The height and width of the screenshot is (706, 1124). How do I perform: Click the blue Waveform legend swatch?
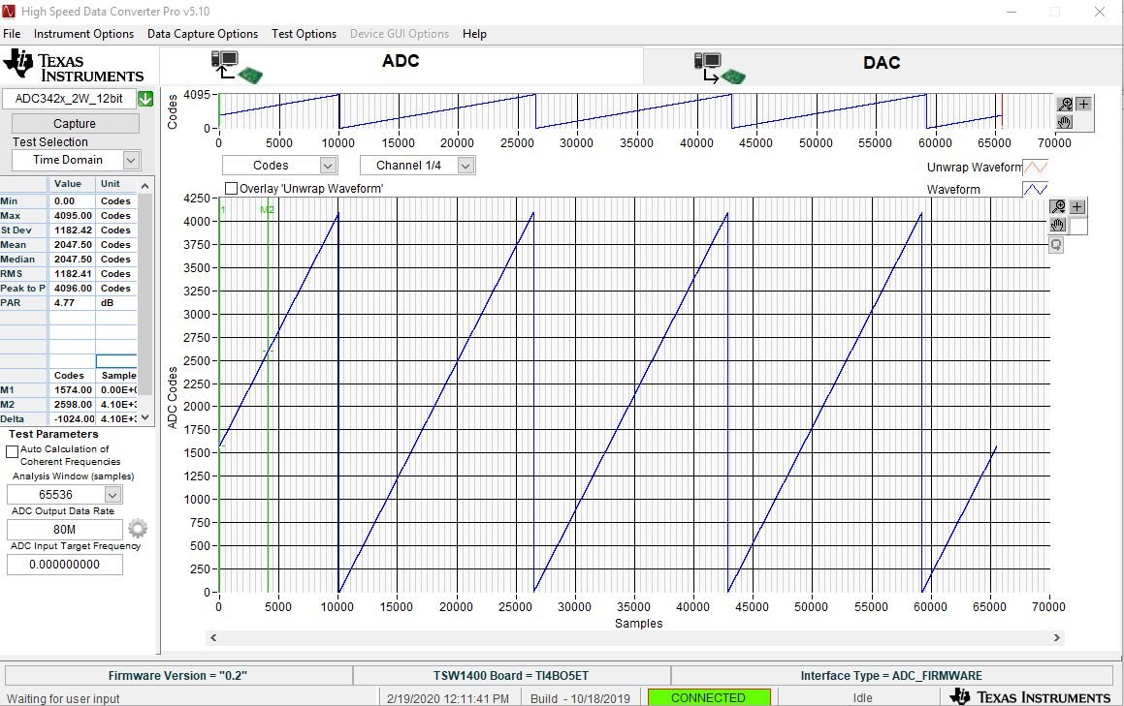1035,189
